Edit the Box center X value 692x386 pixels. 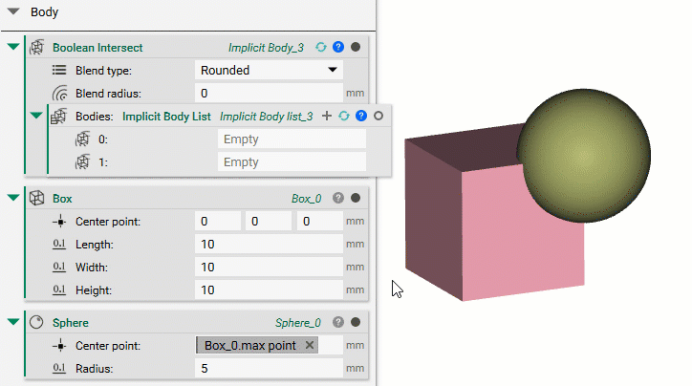(218, 221)
